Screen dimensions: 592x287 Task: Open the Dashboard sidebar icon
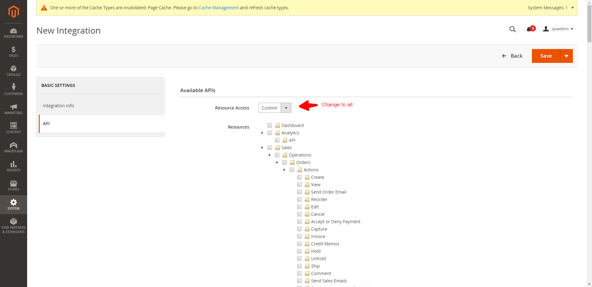coord(14,33)
